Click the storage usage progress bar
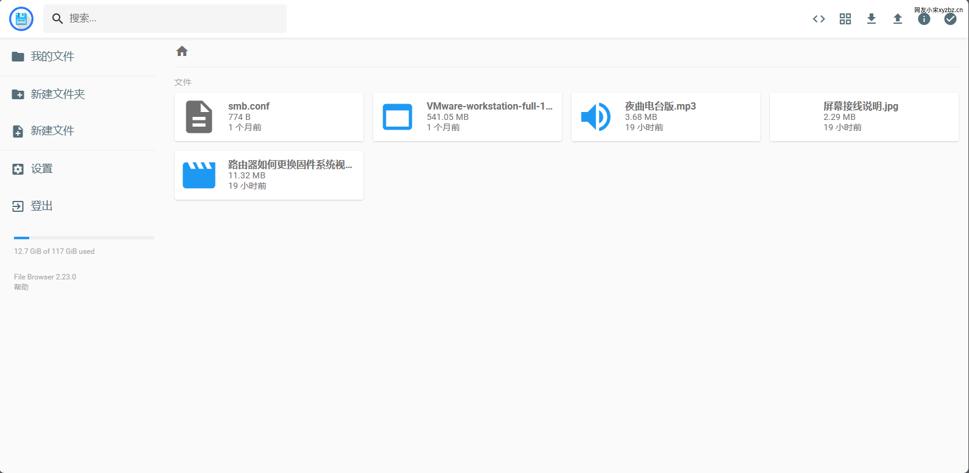Screen dimensions: 969x473 pyautogui.click(x=84, y=237)
